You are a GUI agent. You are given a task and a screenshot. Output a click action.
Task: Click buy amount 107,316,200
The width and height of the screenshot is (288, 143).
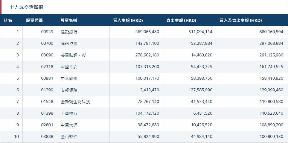[147, 67]
